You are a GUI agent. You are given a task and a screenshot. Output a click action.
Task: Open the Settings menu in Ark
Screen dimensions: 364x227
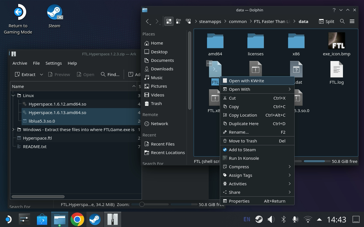tap(53, 63)
